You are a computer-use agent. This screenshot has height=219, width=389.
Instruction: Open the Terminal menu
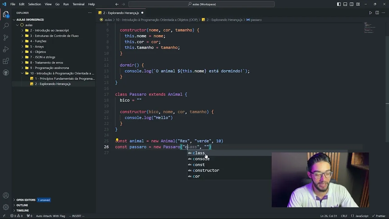tap(78, 4)
